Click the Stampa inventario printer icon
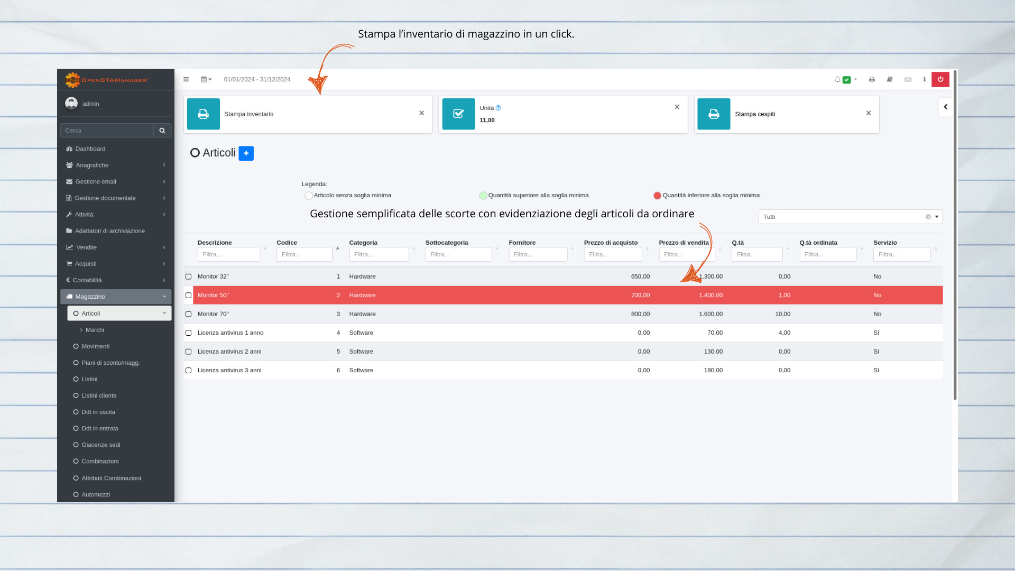Viewport: 1015px width, 571px height. [x=203, y=114]
